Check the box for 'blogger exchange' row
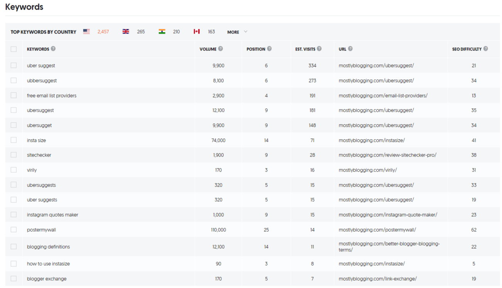The height and width of the screenshot is (288, 502). pyautogui.click(x=14, y=279)
